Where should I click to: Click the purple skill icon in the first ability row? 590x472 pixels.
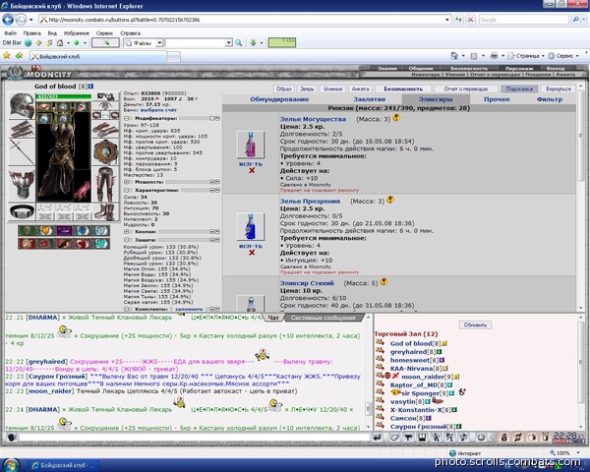[64, 230]
